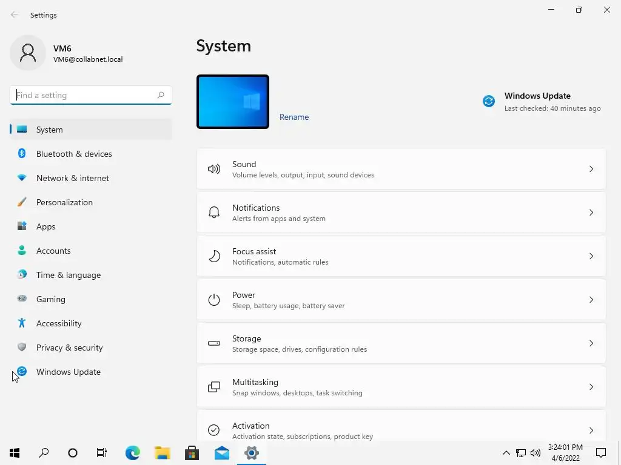Image resolution: width=621 pixels, height=465 pixels.
Task: Expand the Activation row chevron
Action: (591, 430)
